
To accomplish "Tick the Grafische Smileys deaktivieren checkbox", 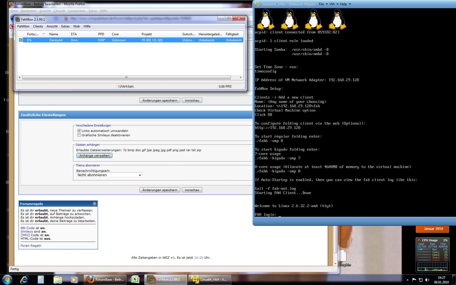I will tap(79, 135).
